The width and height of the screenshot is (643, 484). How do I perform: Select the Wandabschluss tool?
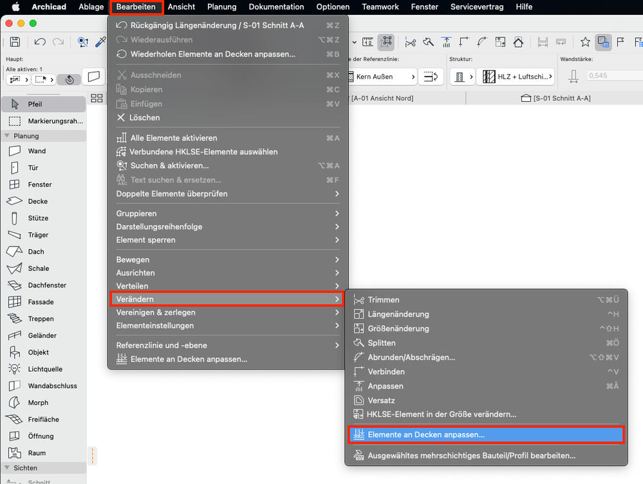pyautogui.click(x=44, y=386)
